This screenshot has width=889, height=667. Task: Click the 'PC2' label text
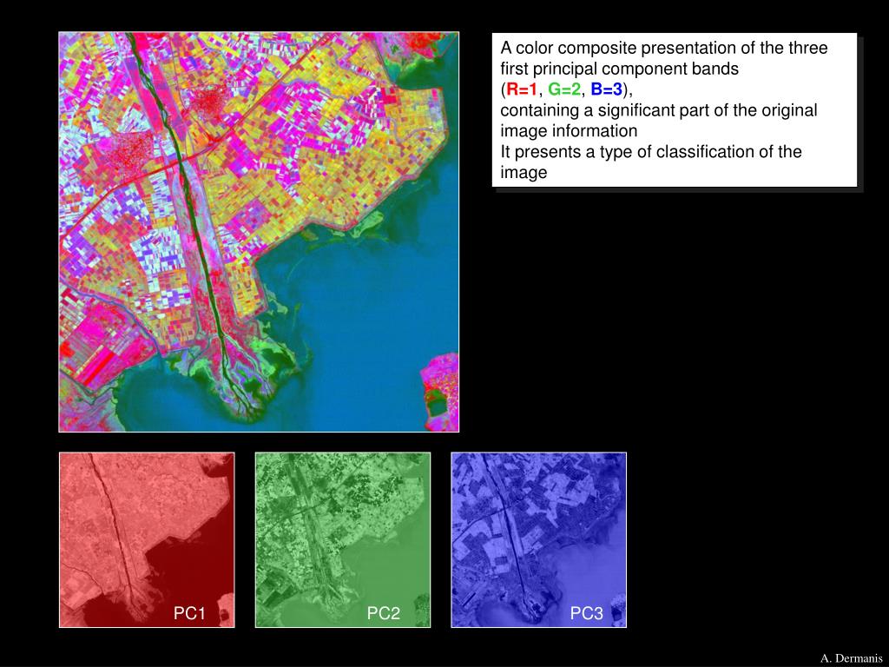pyautogui.click(x=383, y=613)
